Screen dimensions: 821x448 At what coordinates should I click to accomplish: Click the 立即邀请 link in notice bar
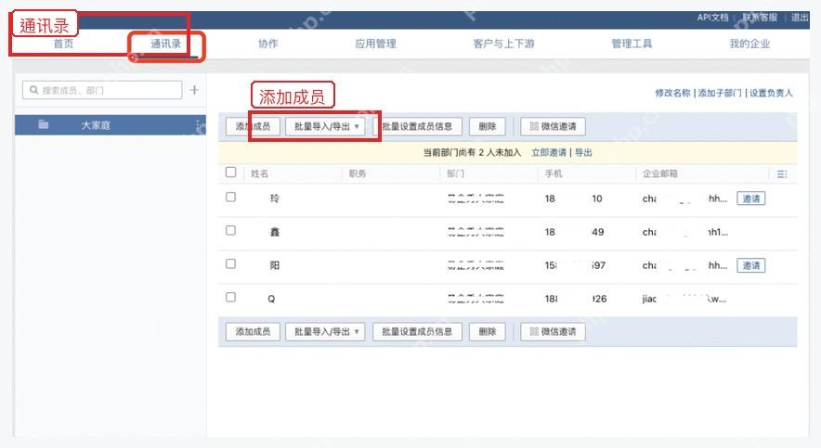(549, 153)
